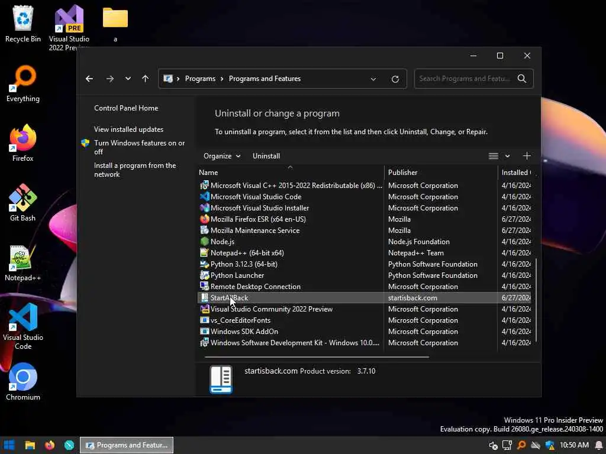Open the Everything search desktop shortcut
This screenshot has width=606, height=454.
pyautogui.click(x=23, y=84)
